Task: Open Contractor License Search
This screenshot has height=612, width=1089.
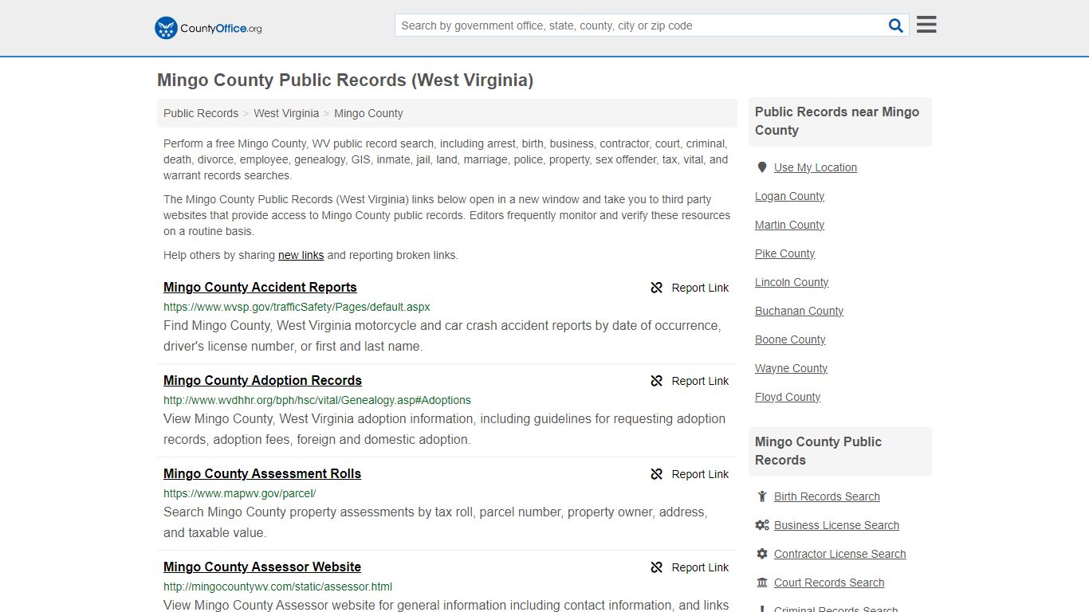Action: click(x=839, y=554)
